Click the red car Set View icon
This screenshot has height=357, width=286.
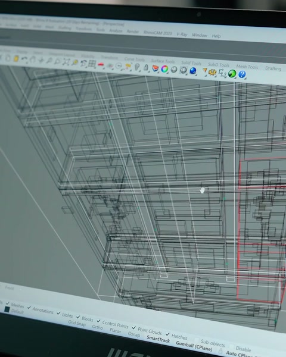coord(101,64)
